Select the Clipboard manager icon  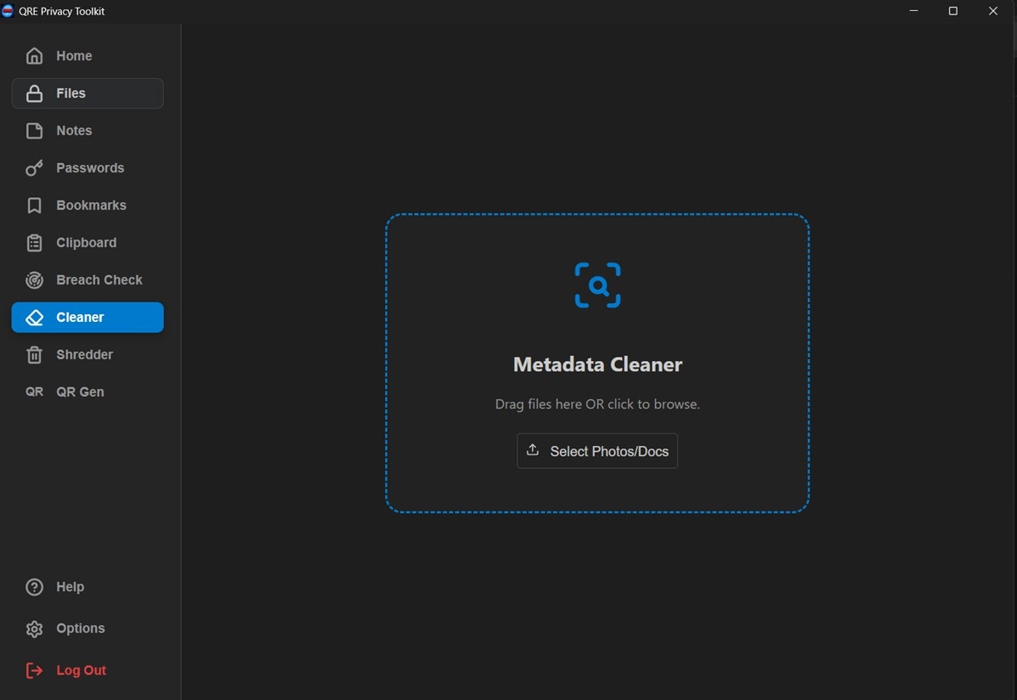pos(33,242)
